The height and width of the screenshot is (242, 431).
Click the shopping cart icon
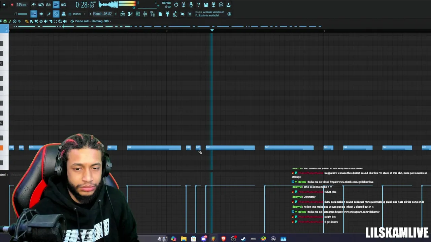190,14
